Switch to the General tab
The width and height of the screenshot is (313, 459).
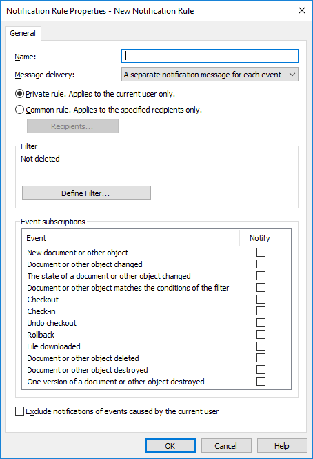pyautogui.click(x=23, y=33)
